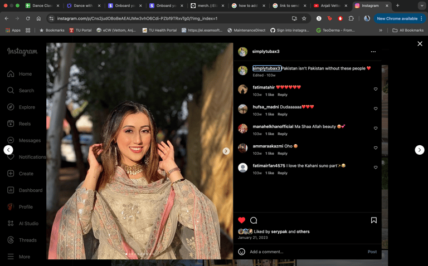
Task: Like fatimairfan4575's comment
Action: tap(376, 168)
